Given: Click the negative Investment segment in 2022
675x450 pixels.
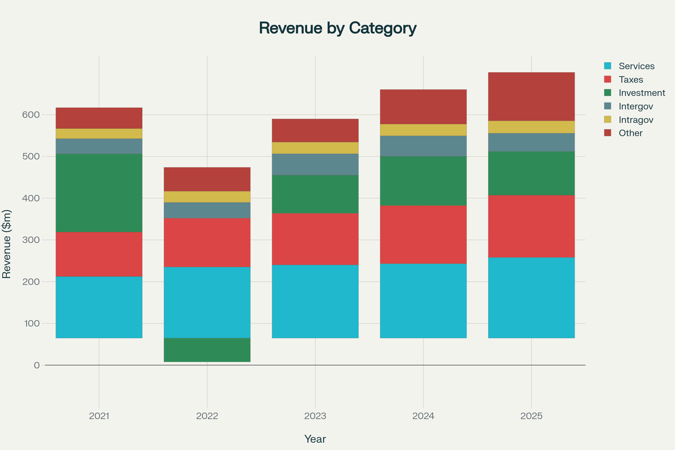Looking at the screenshot, I should [207, 350].
